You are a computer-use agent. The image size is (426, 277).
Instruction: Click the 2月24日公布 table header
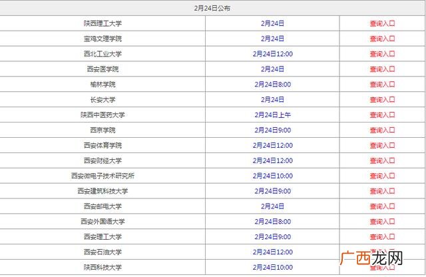(x=212, y=8)
